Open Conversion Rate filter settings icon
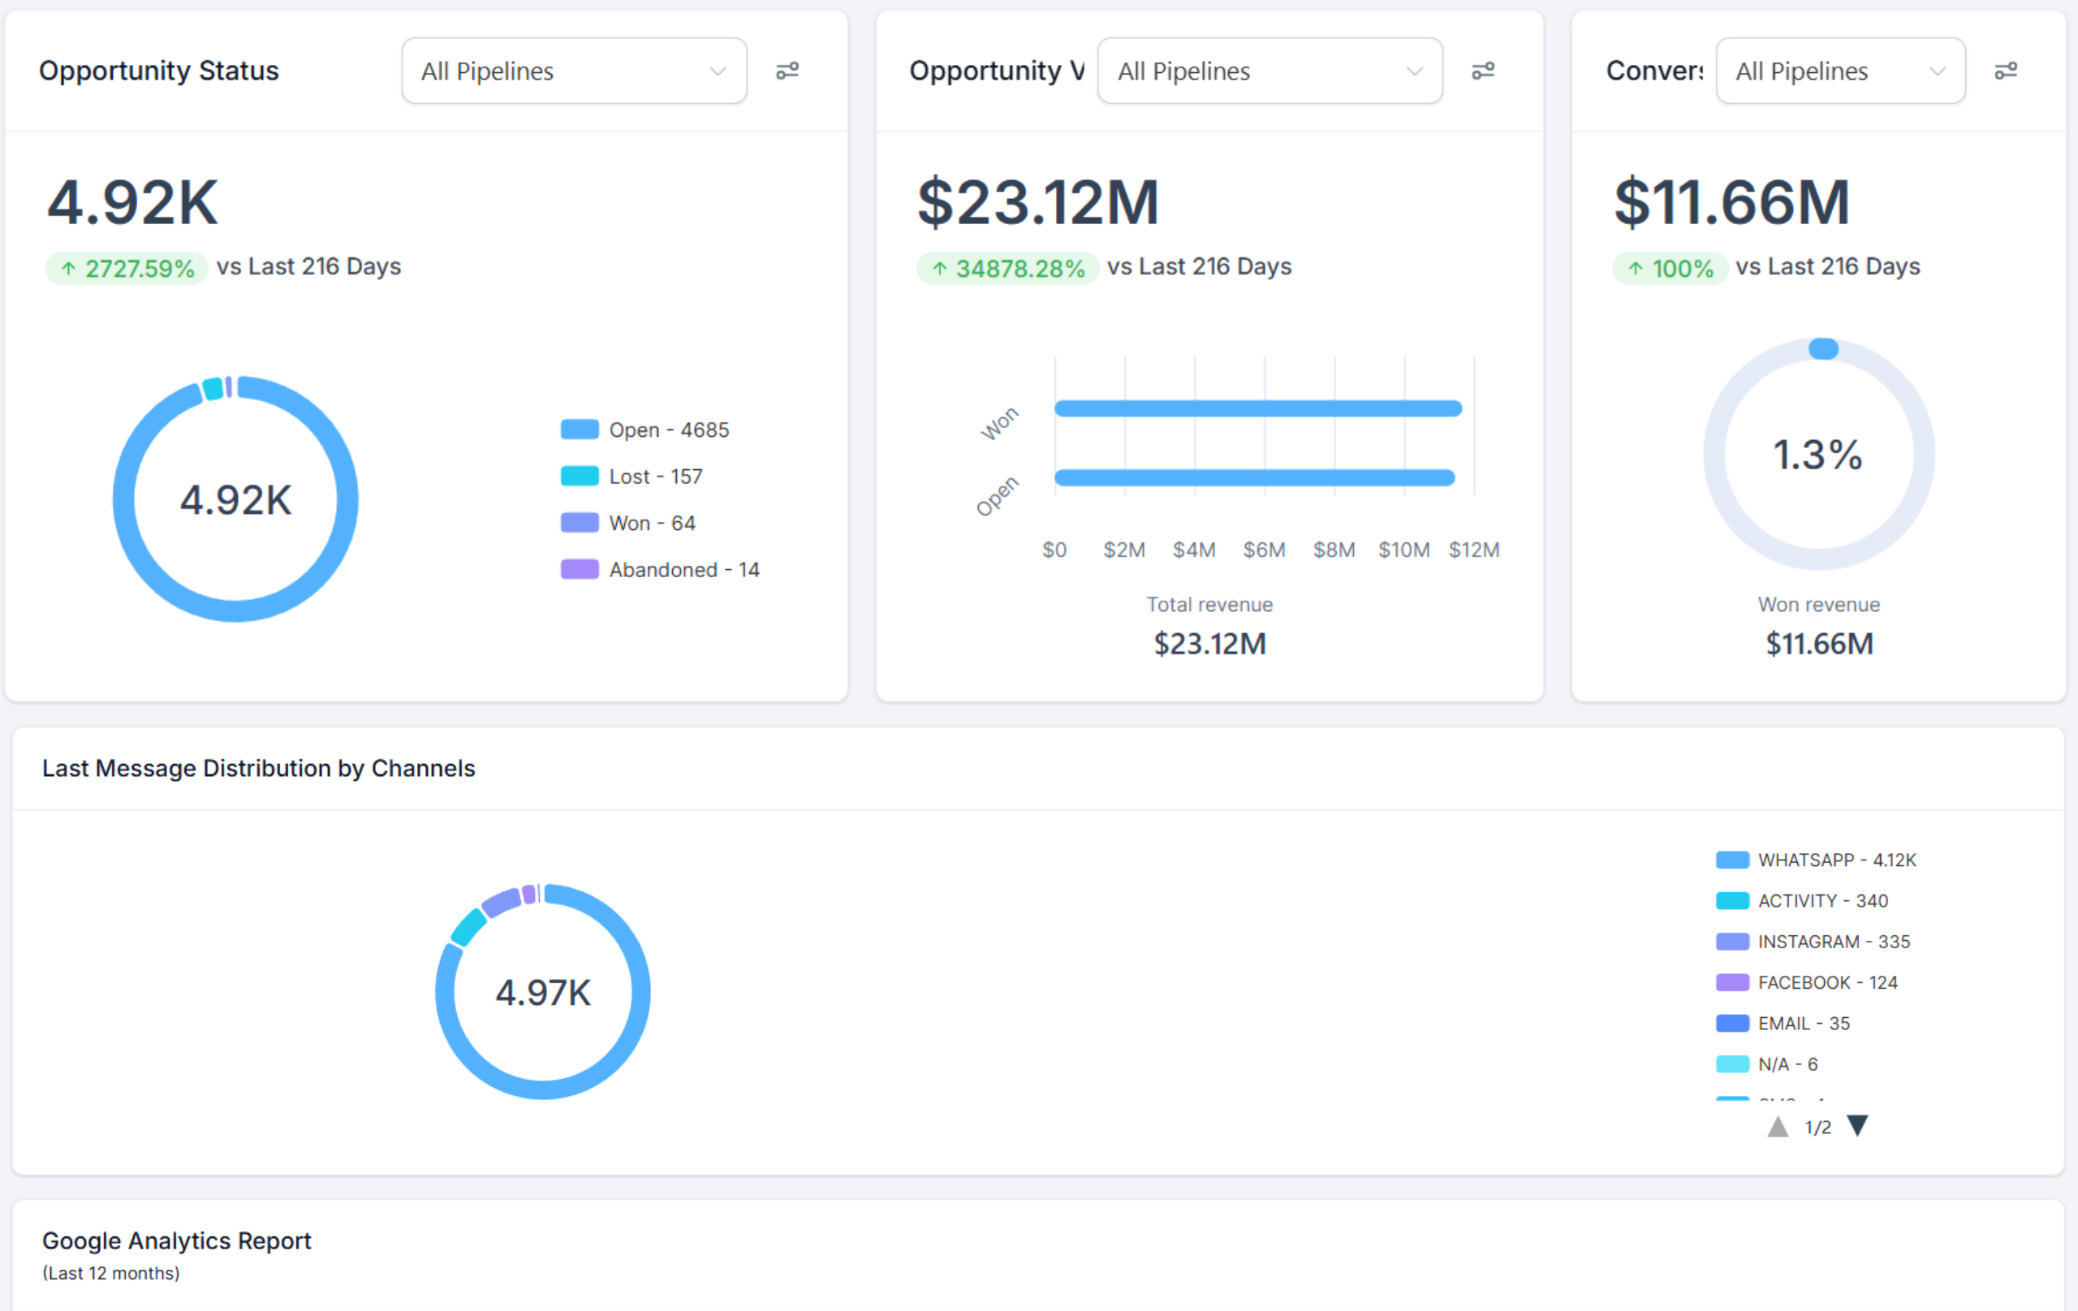The height and width of the screenshot is (1311, 2078). [2006, 71]
